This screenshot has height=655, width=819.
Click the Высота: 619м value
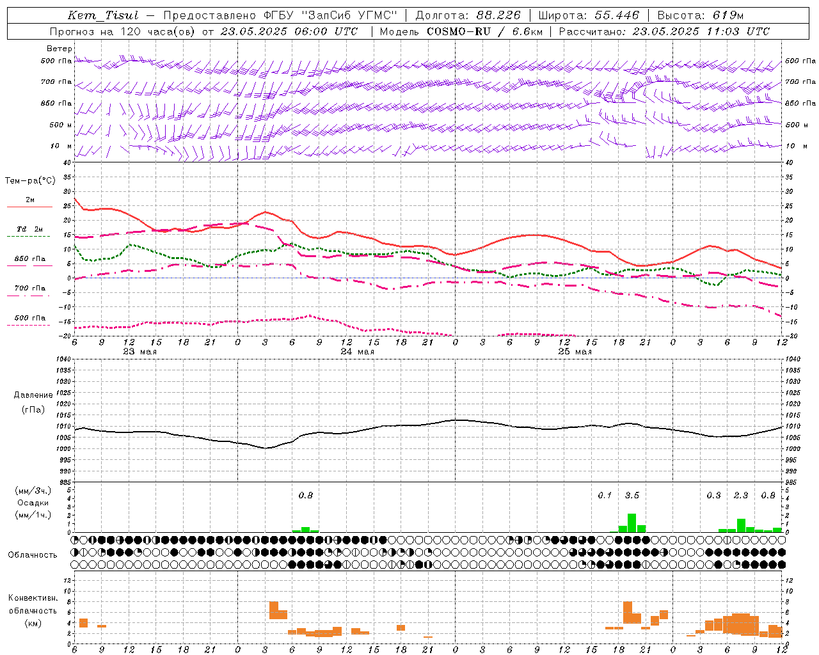pos(701,15)
